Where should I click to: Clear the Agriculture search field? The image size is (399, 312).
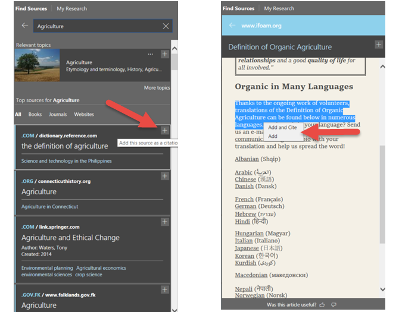click(x=166, y=26)
